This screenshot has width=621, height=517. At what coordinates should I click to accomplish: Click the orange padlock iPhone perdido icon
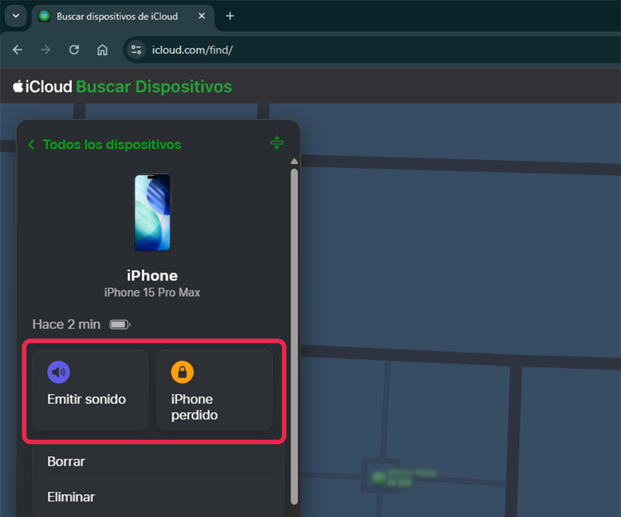(182, 372)
